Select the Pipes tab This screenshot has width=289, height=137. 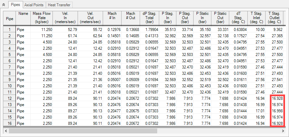tap(15, 5)
